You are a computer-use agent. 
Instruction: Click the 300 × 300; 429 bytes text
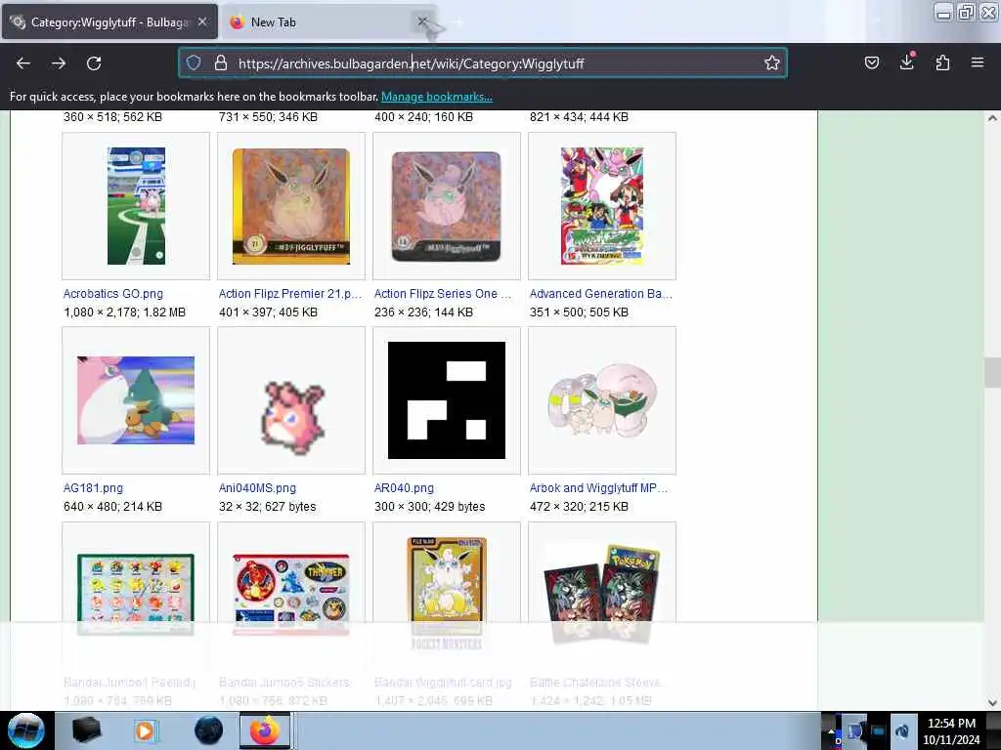pyautogui.click(x=430, y=507)
